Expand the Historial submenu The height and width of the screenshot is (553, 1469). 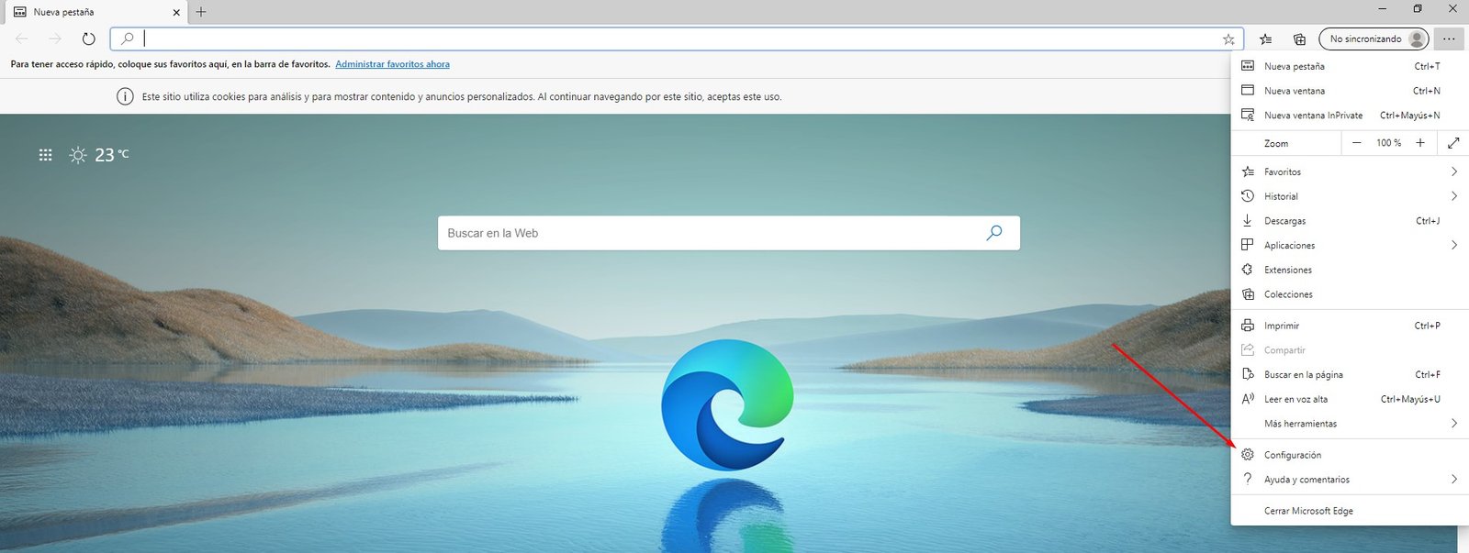tap(1453, 196)
